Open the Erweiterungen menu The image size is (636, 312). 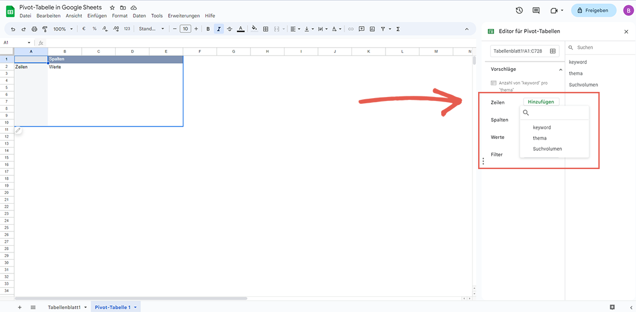click(x=184, y=16)
